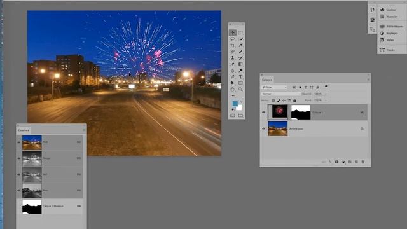
Task: Select the History Brush tool
Action: (x=241, y=58)
